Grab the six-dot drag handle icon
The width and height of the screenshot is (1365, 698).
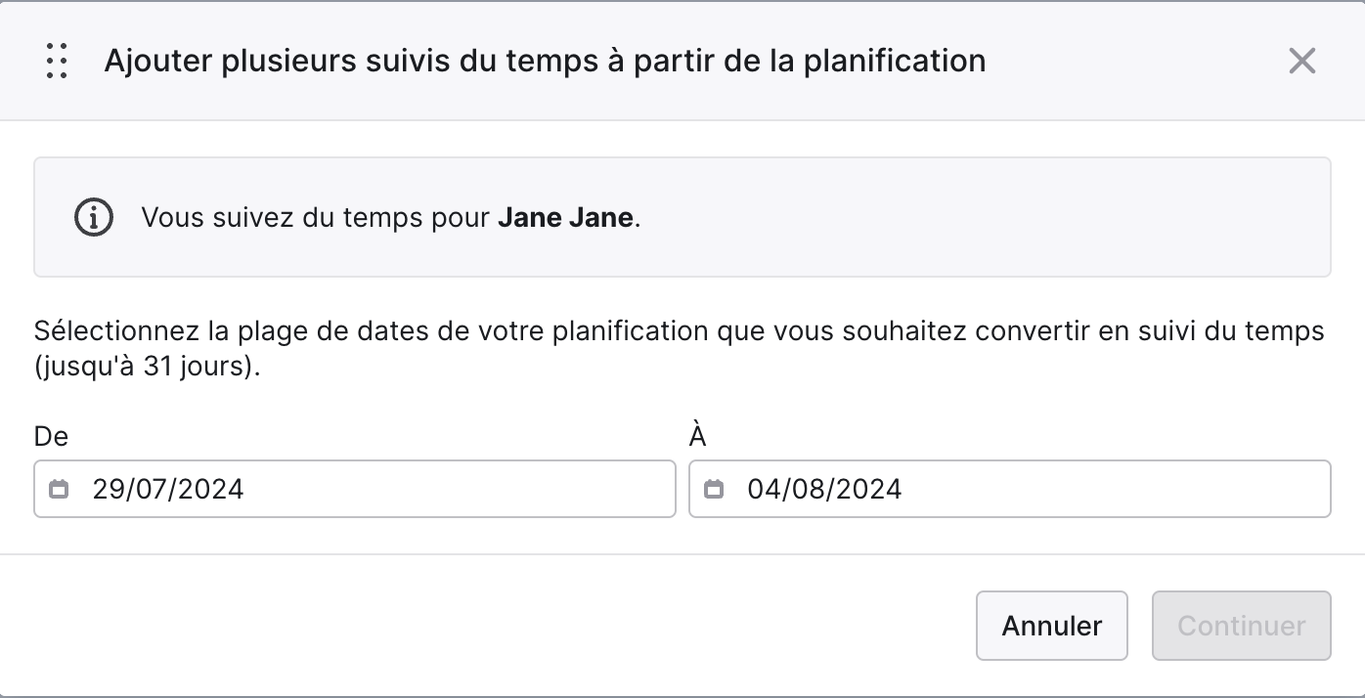(x=57, y=61)
